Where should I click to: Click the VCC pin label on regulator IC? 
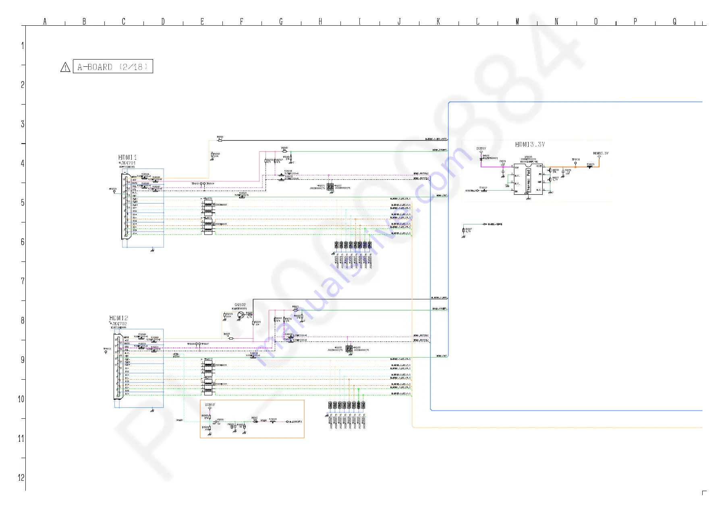point(517,168)
